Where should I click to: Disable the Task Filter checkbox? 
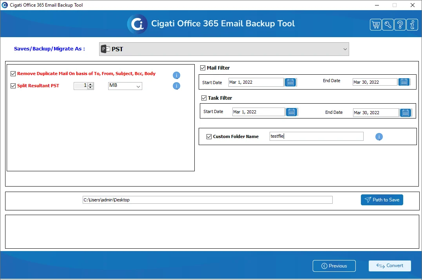pos(204,98)
